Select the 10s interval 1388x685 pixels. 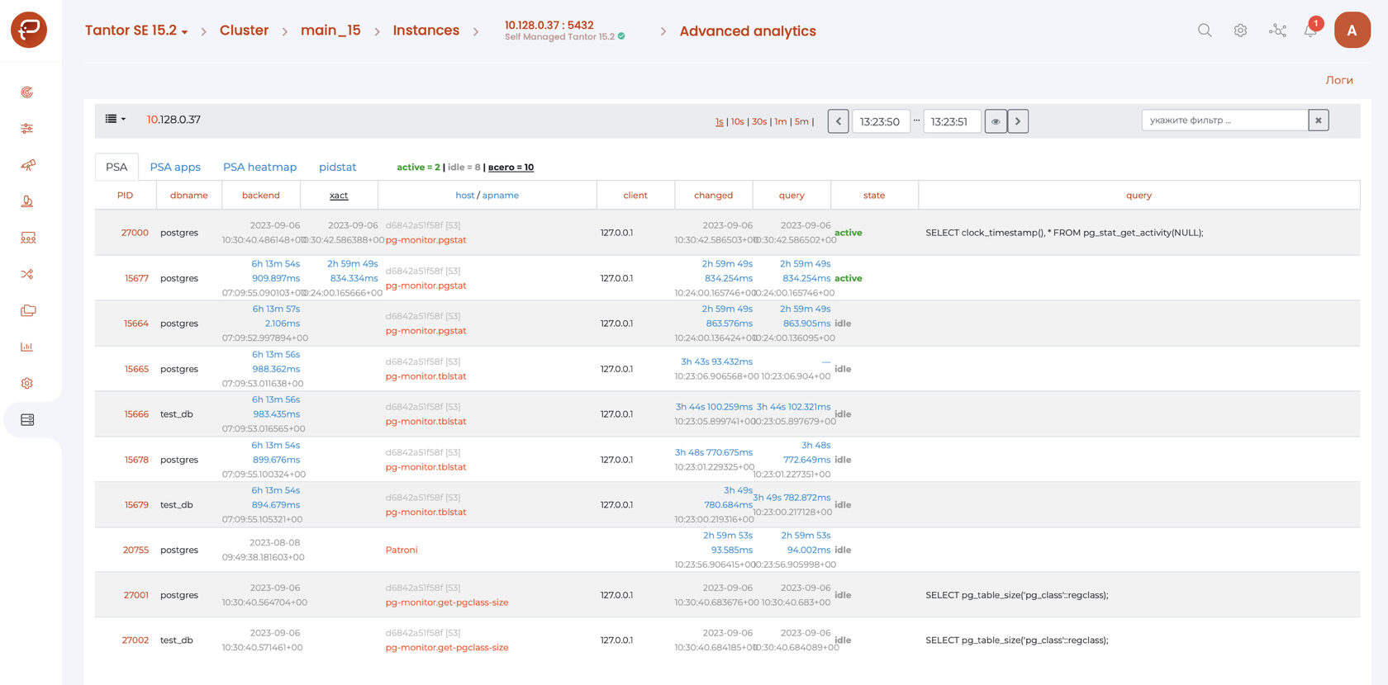(x=737, y=121)
